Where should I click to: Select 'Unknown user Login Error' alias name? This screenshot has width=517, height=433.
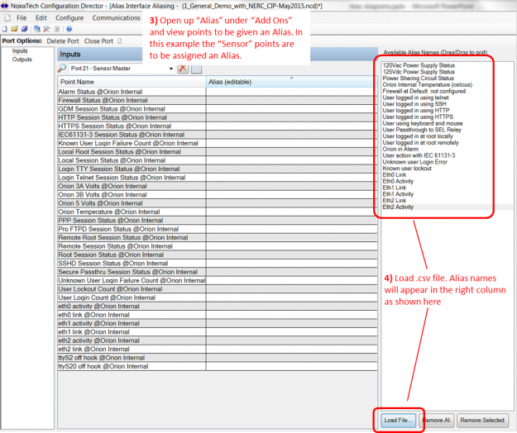click(x=414, y=162)
